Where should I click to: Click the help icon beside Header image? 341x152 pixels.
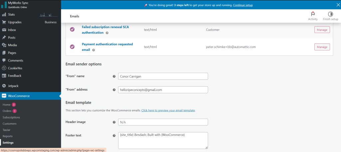coord(114,122)
